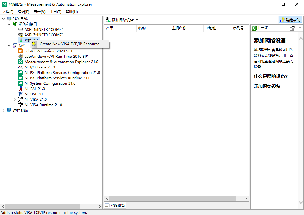Click the 网络设备 bottom tab list icon
Image resolution: width=304 pixels, height=215 pixels.
point(107,205)
